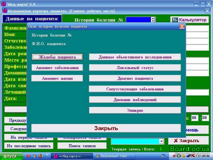Open Жалобы пациента section

coord(57,57)
